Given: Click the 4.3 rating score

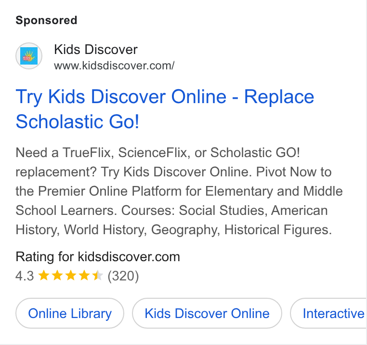Looking at the screenshot, I should coord(25,276).
